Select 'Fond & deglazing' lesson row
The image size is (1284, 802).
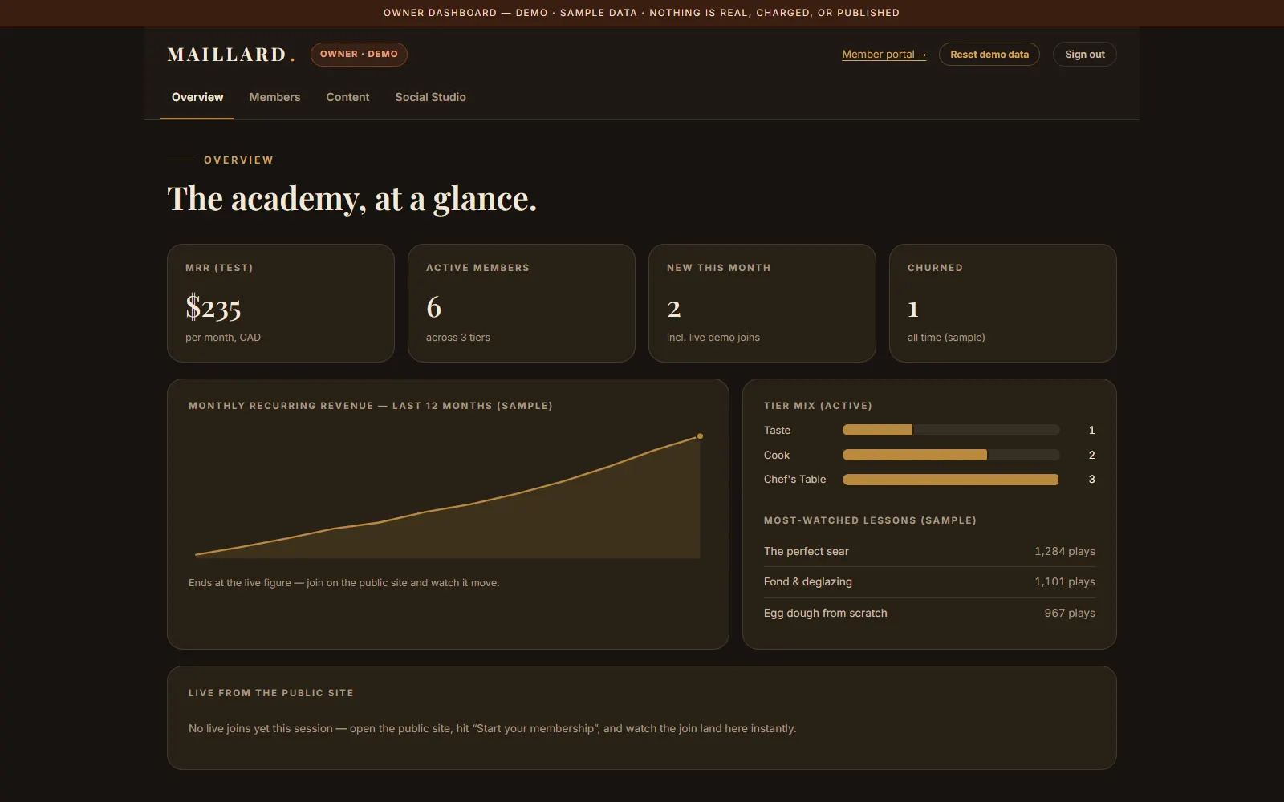[x=929, y=582]
